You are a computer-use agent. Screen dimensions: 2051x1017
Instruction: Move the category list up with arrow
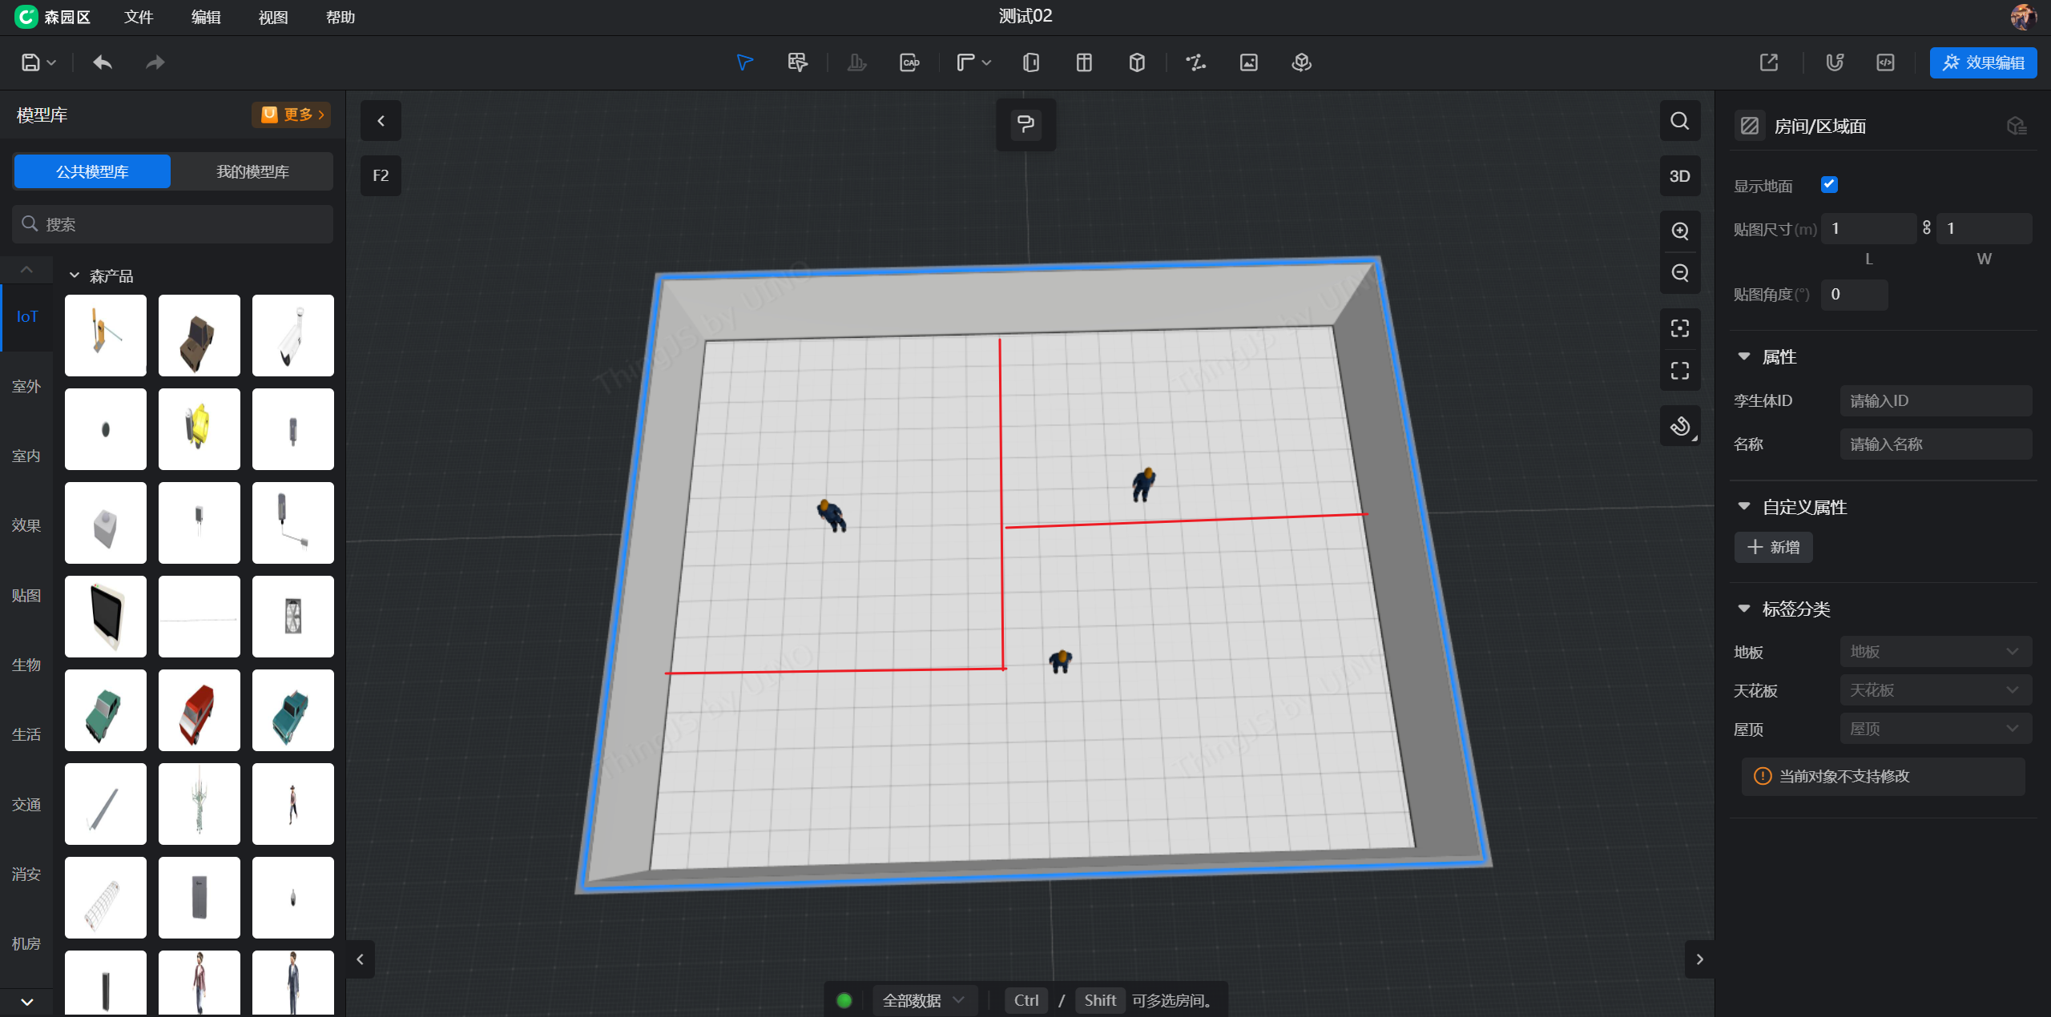pos(26,270)
